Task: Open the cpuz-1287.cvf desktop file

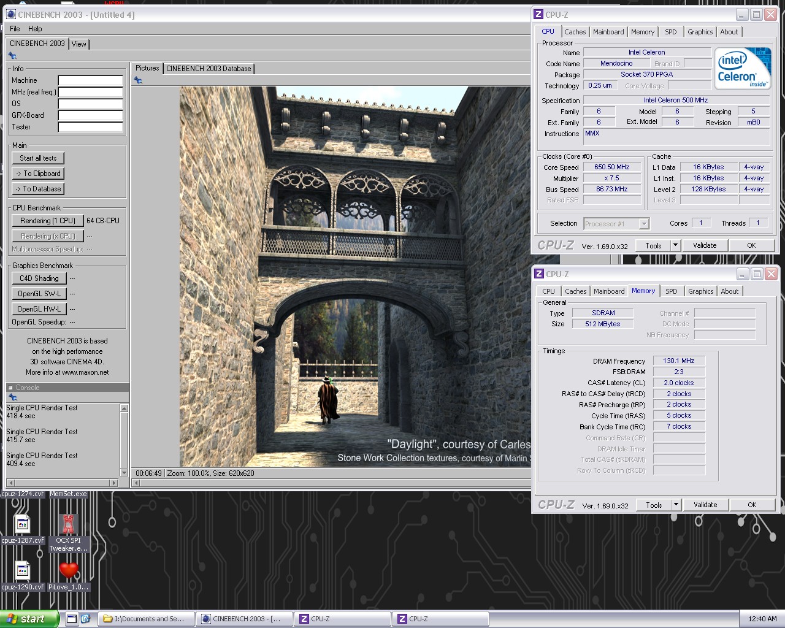Action: point(23,530)
